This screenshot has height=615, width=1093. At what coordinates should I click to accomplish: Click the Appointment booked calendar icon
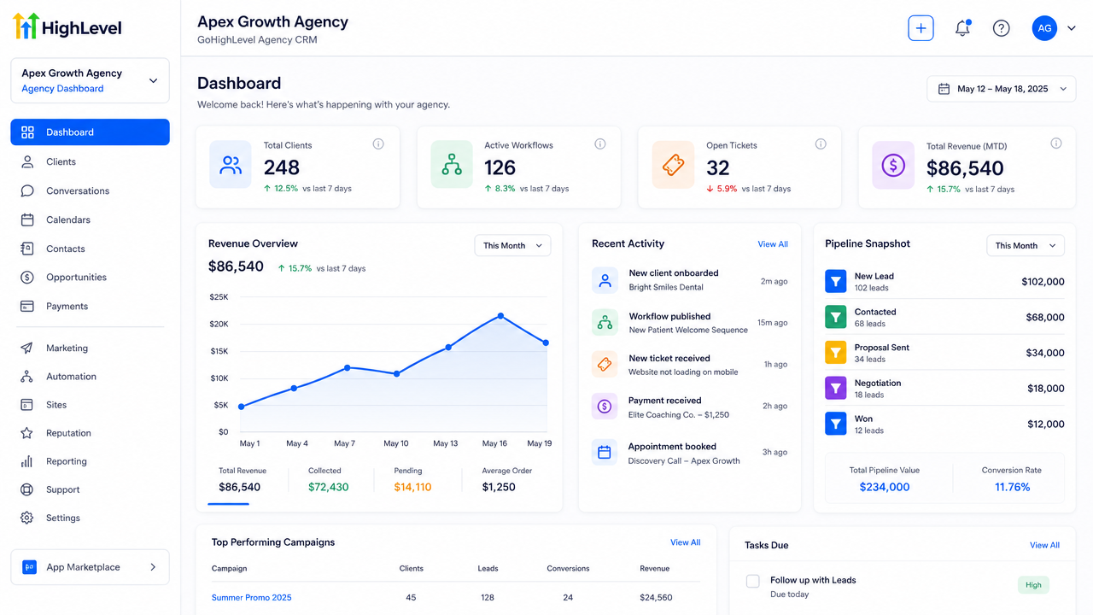tap(605, 453)
